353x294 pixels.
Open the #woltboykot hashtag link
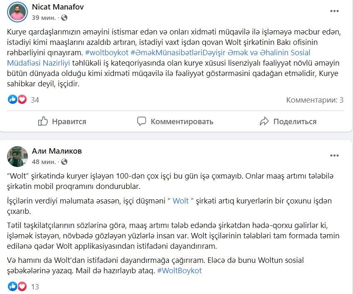pos(107,53)
